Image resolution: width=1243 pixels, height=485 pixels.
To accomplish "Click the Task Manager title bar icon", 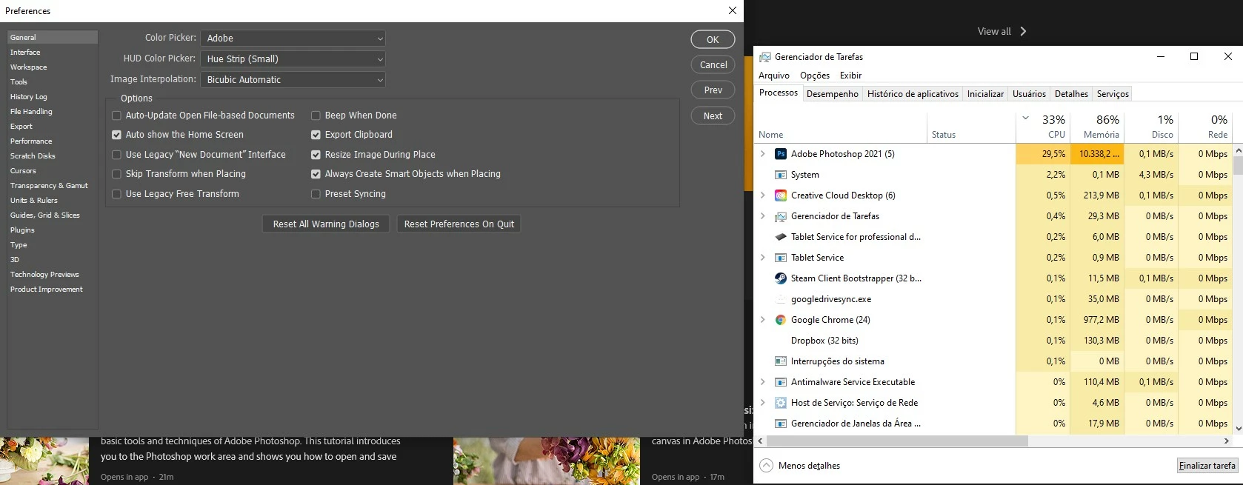I will tap(765, 57).
